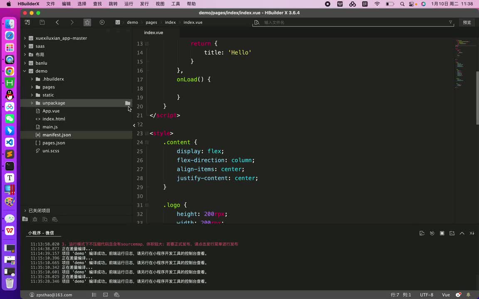Select the 小程序 - 微信 console tab
This screenshot has height=299, width=479.
pos(41,233)
